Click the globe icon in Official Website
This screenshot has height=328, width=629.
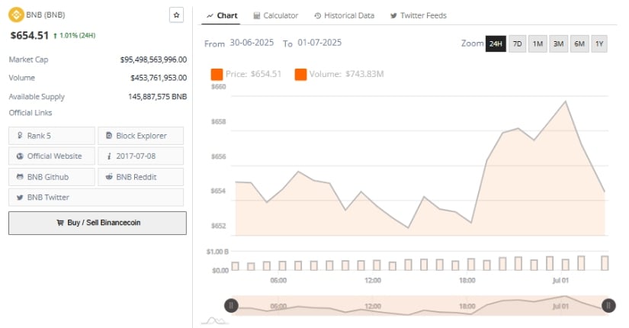(x=20, y=156)
